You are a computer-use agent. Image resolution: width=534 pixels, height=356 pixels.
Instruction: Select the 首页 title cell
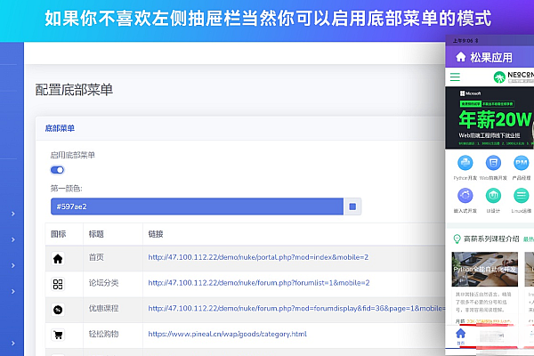pyautogui.click(x=96, y=257)
